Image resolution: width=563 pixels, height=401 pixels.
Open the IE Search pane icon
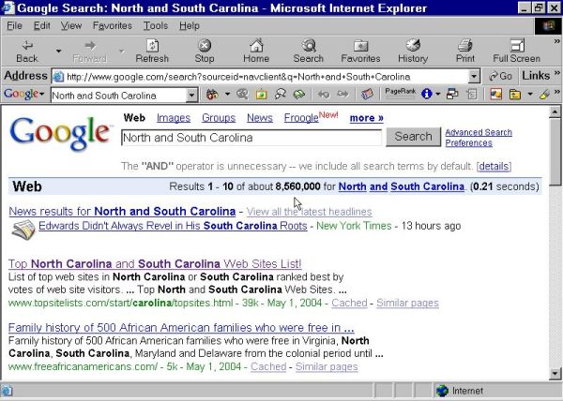coord(309,46)
